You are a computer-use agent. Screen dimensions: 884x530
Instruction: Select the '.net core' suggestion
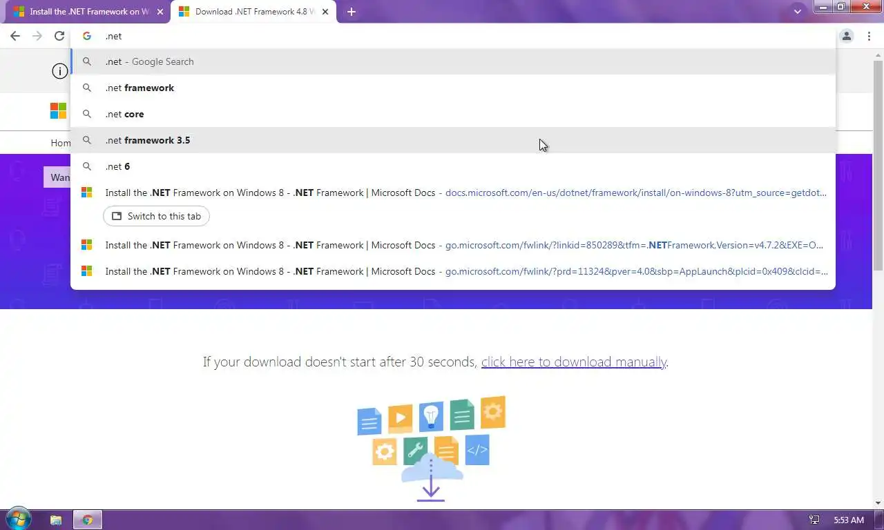click(452, 114)
